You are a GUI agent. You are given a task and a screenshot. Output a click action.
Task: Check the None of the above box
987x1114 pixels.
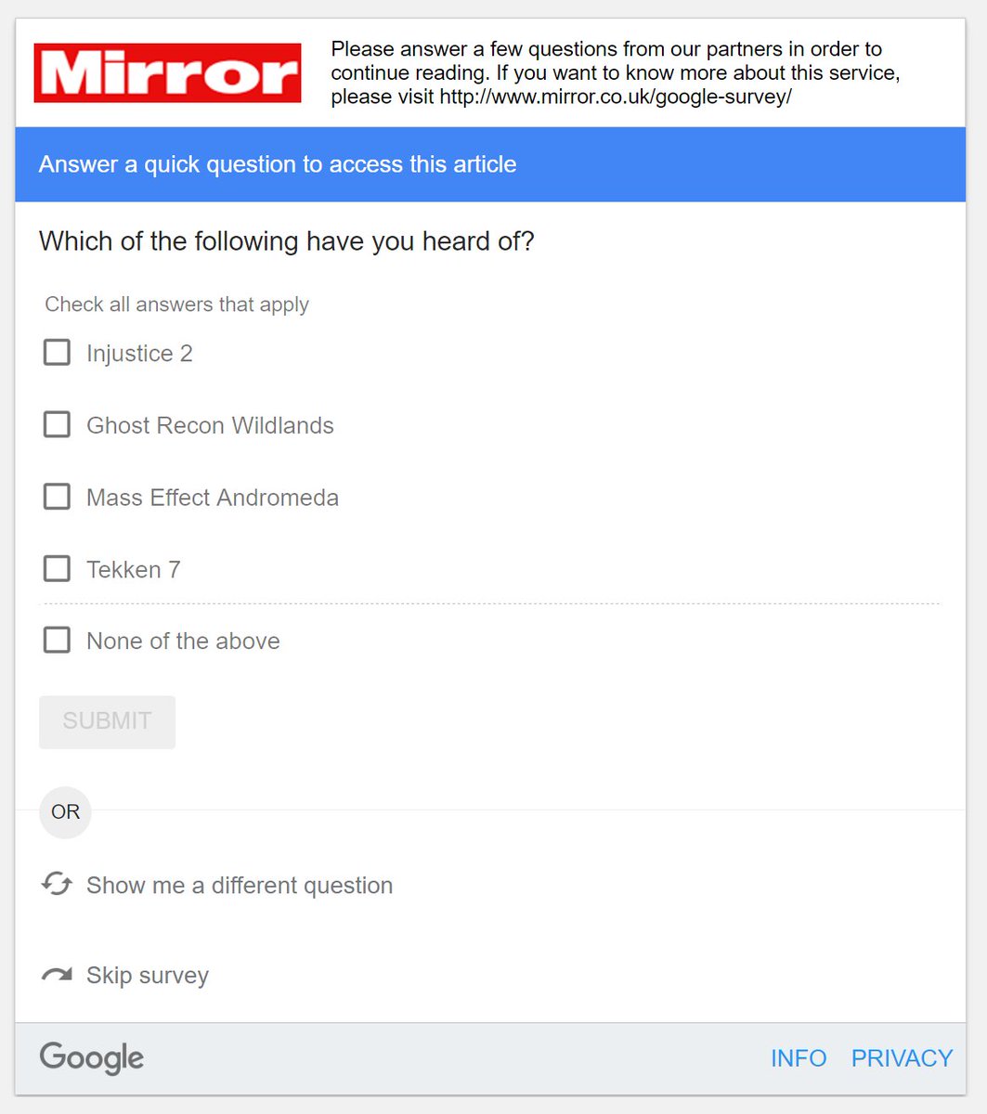(58, 641)
